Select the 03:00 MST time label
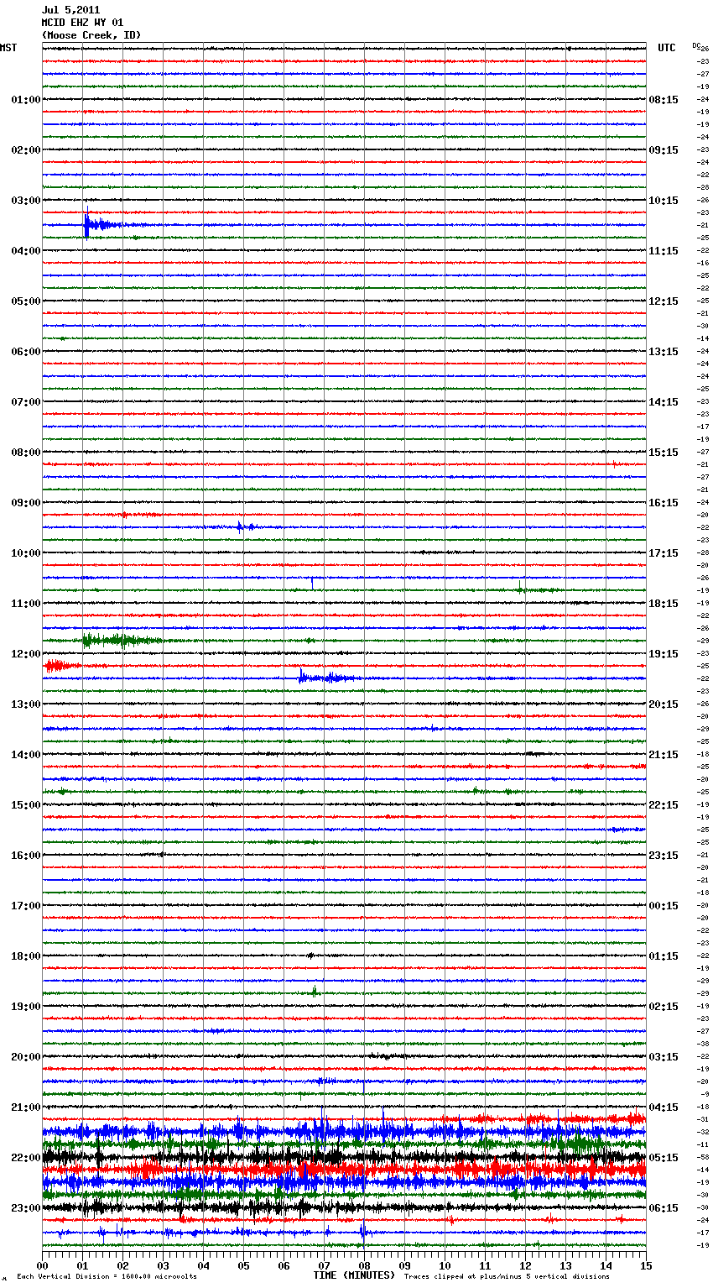Image resolution: width=713 pixels, height=1288 pixels. (26, 201)
